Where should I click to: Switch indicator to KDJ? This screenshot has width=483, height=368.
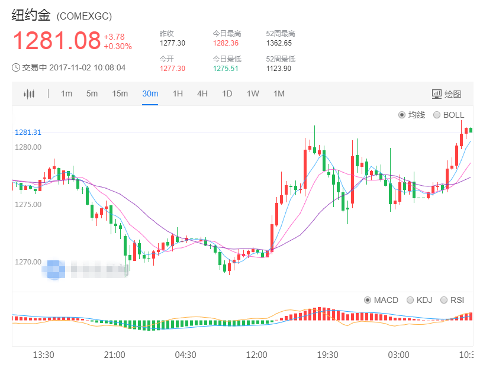(x=421, y=300)
